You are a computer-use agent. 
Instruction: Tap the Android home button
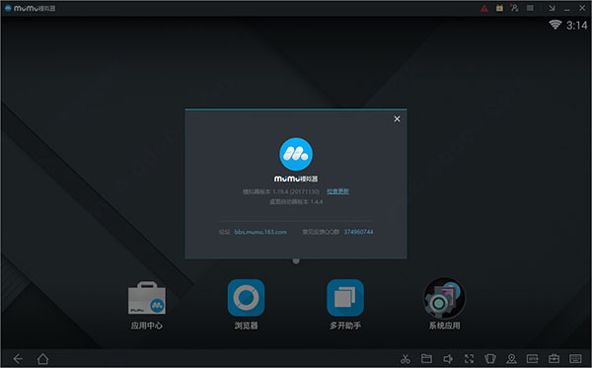click(42, 358)
